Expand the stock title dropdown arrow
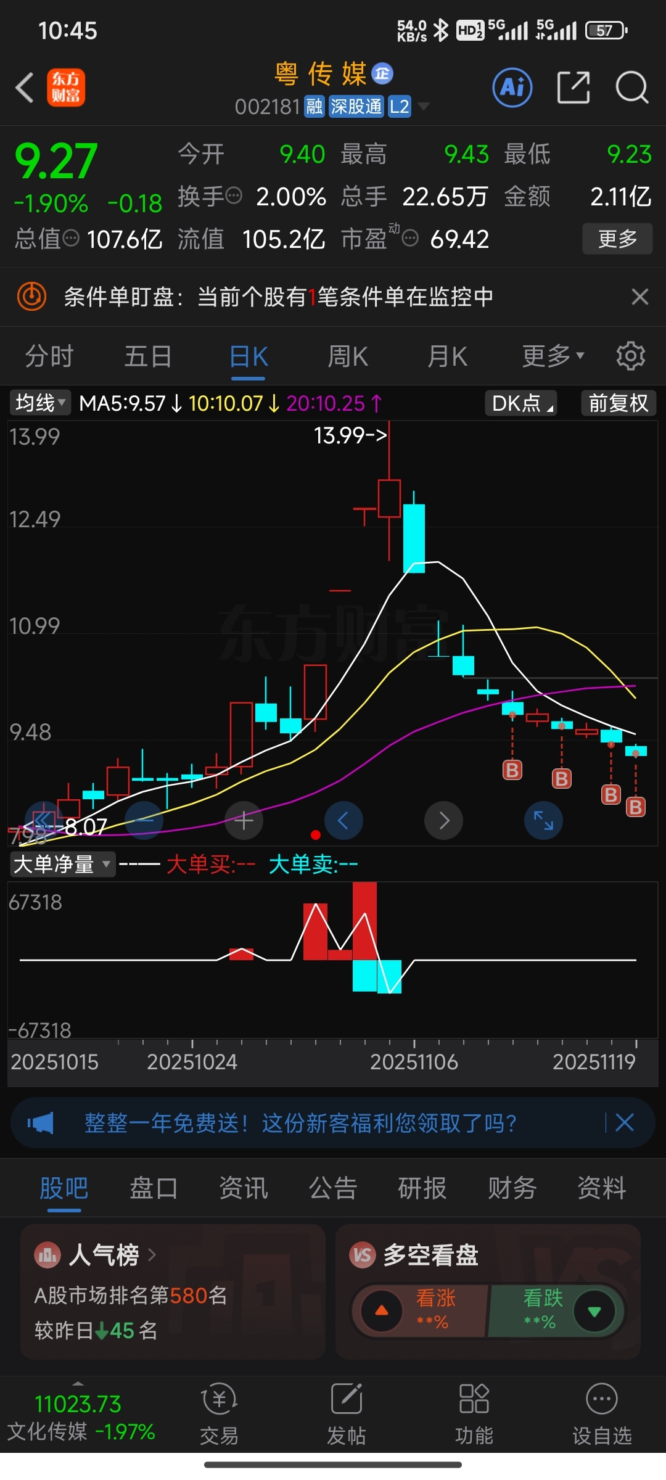 [x=423, y=107]
